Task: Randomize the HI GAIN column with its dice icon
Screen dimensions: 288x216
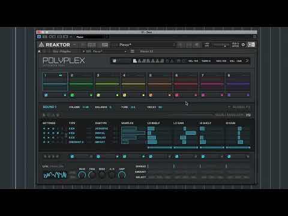Action: click(x=229, y=157)
